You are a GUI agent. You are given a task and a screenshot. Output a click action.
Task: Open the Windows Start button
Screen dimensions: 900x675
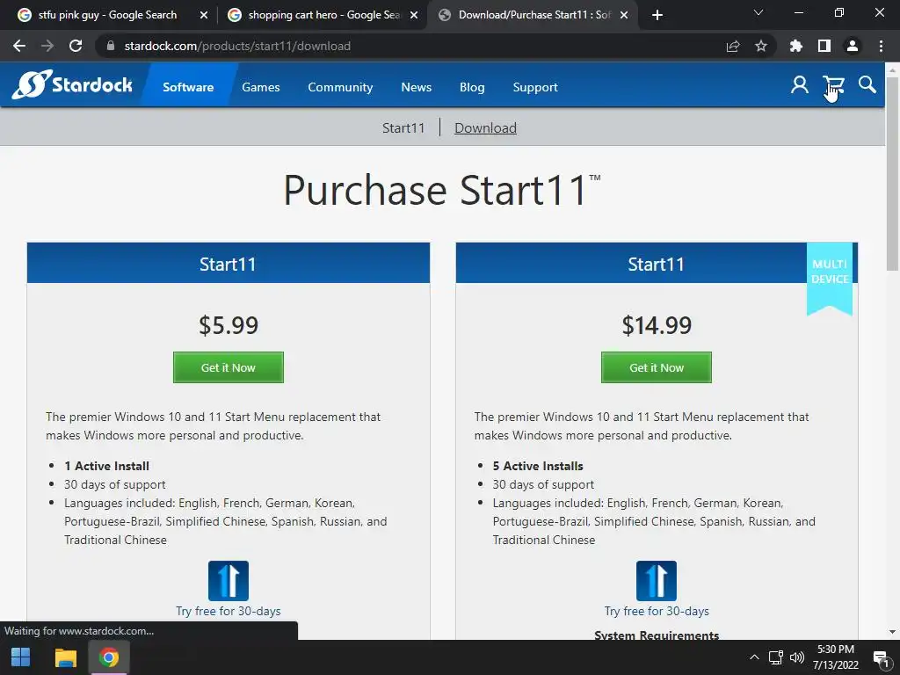pos(21,657)
